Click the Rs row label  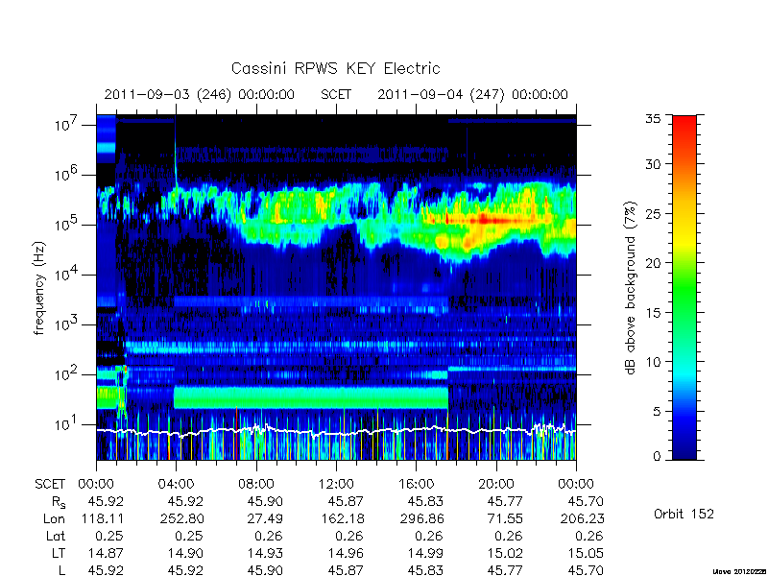tap(58, 502)
